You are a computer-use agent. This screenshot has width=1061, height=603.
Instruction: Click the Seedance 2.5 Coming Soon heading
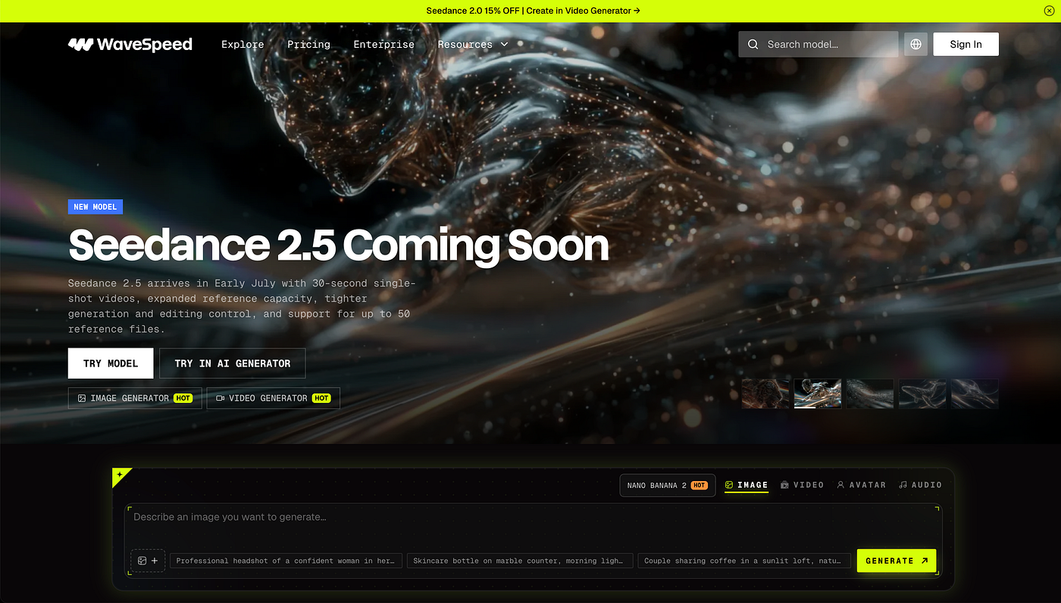[x=339, y=245]
